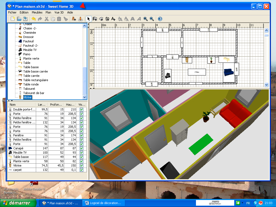Open the démarrer start menu
This screenshot has height=207, width=276.
point(18,203)
